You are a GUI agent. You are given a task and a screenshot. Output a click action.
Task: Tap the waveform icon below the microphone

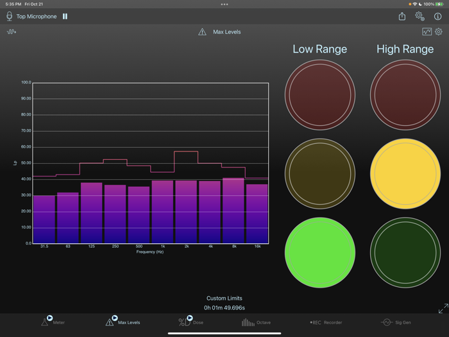click(x=12, y=31)
